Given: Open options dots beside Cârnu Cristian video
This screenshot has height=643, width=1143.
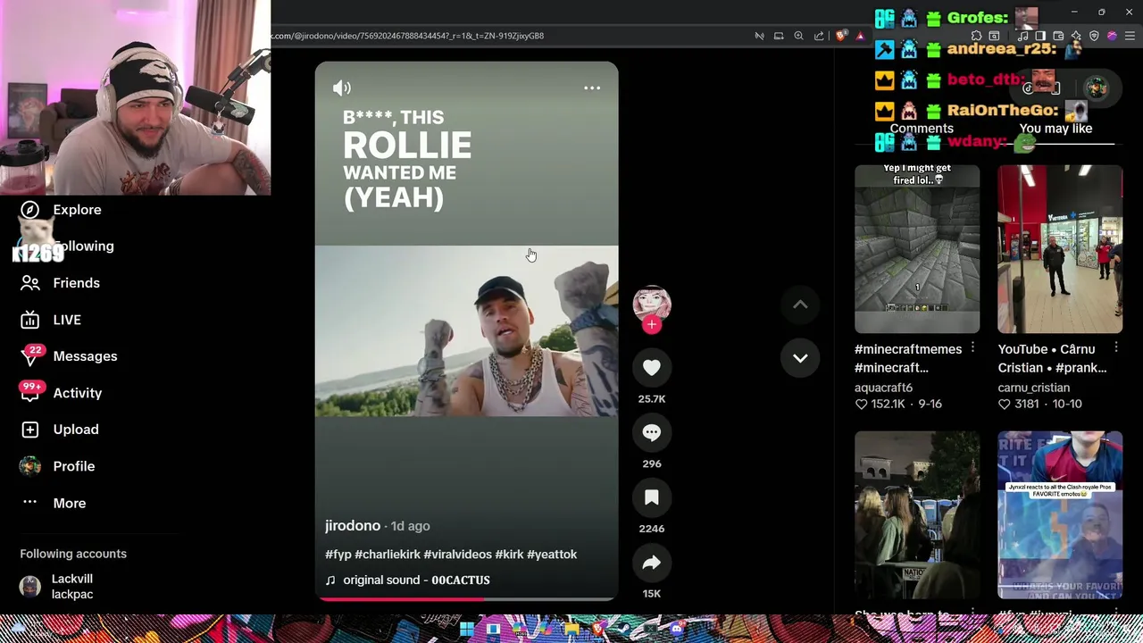Looking at the screenshot, I should point(1116,348).
